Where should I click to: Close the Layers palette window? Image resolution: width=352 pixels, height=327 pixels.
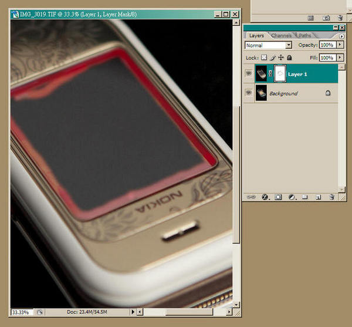click(341, 28)
